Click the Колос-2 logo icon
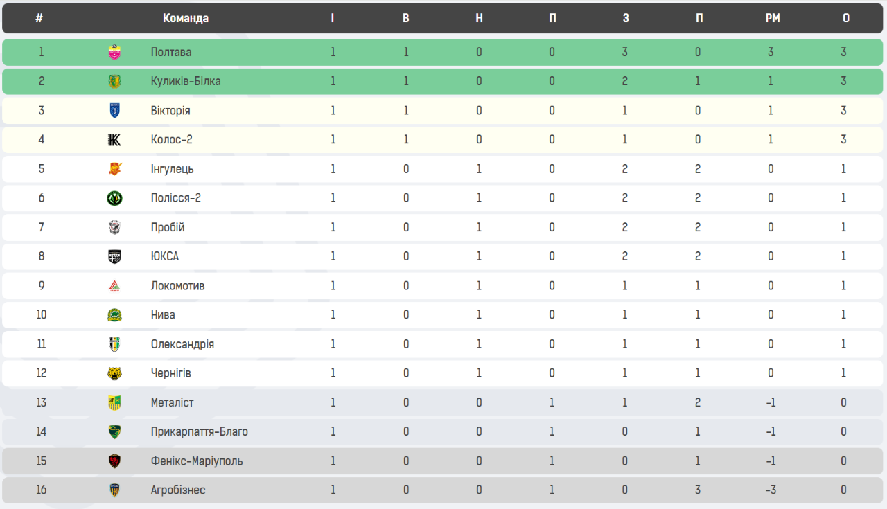The height and width of the screenshot is (509, 887). pos(114,140)
